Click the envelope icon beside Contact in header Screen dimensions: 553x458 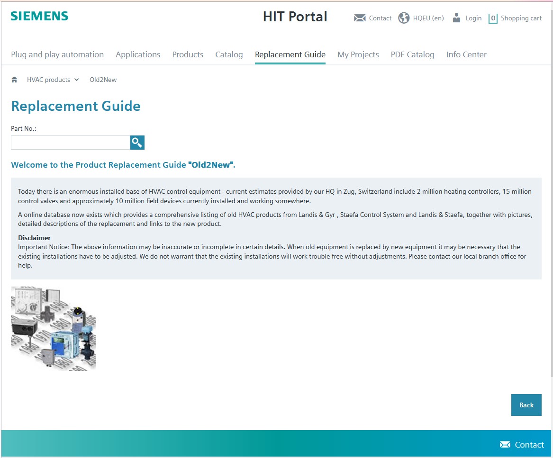point(360,18)
